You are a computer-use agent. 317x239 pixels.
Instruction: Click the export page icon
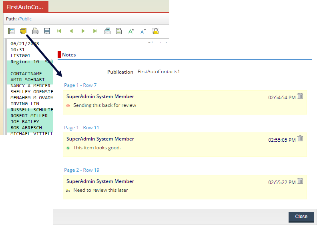(107, 31)
